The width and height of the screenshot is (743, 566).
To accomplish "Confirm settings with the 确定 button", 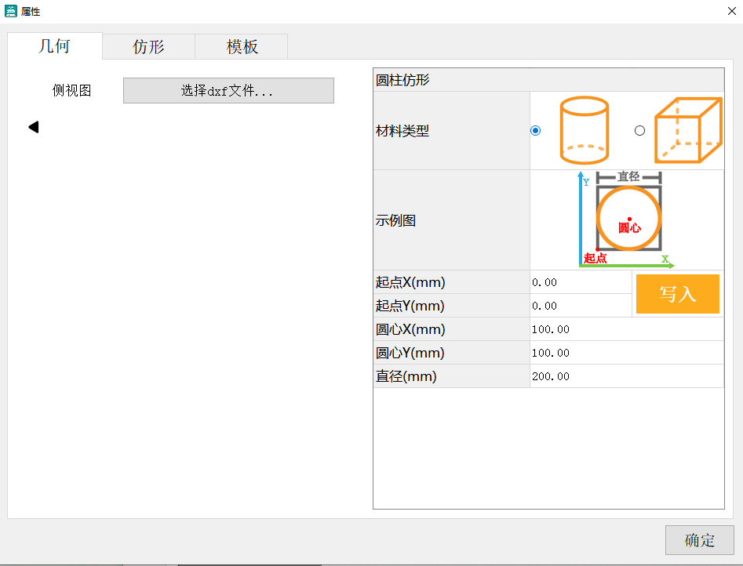I will click(698, 540).
